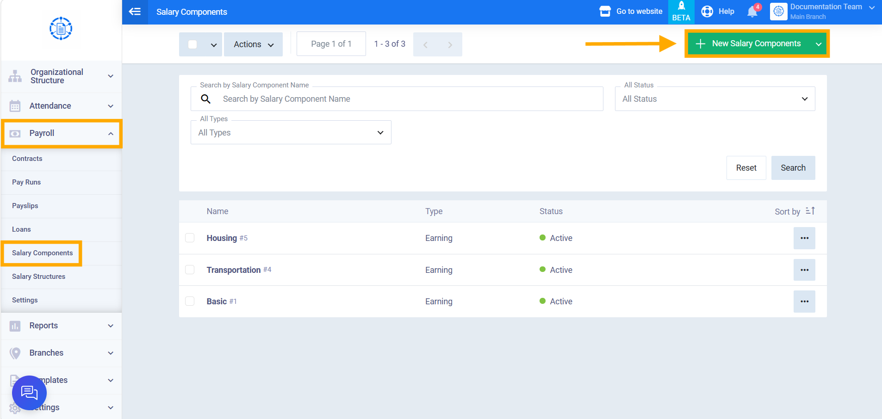Viewport: 882px width, 419px height.
Task: Click the Reset button
Action: pos(746,168)
